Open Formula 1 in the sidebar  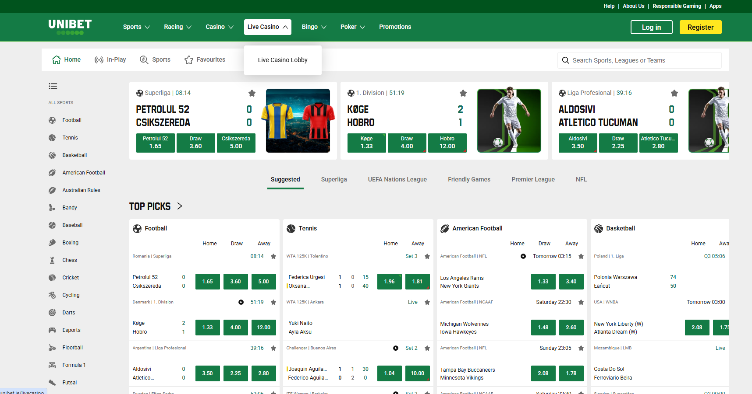click(74, 365)
